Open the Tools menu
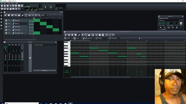Image resolution: width=186 pixels, height=104 pixels. click(13, 3)
